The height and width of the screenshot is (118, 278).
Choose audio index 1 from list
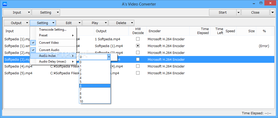(95, 66)
